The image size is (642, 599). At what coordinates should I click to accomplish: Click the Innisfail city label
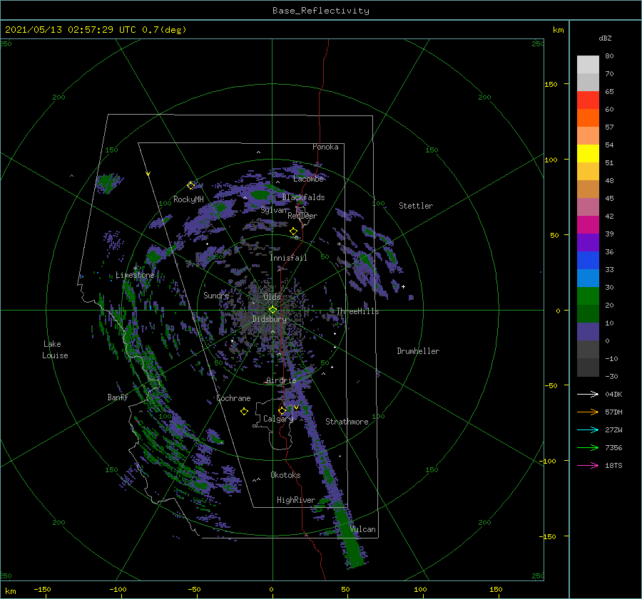coord(288,258)
